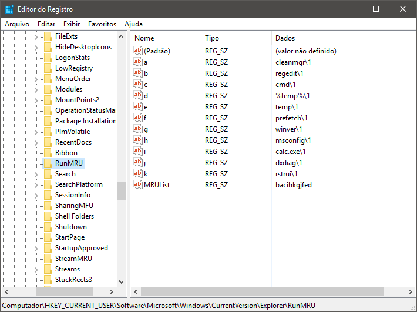This screenshot has width=417, height=312.
Task: Sort values by Nome column header
Action: (166, 38)
